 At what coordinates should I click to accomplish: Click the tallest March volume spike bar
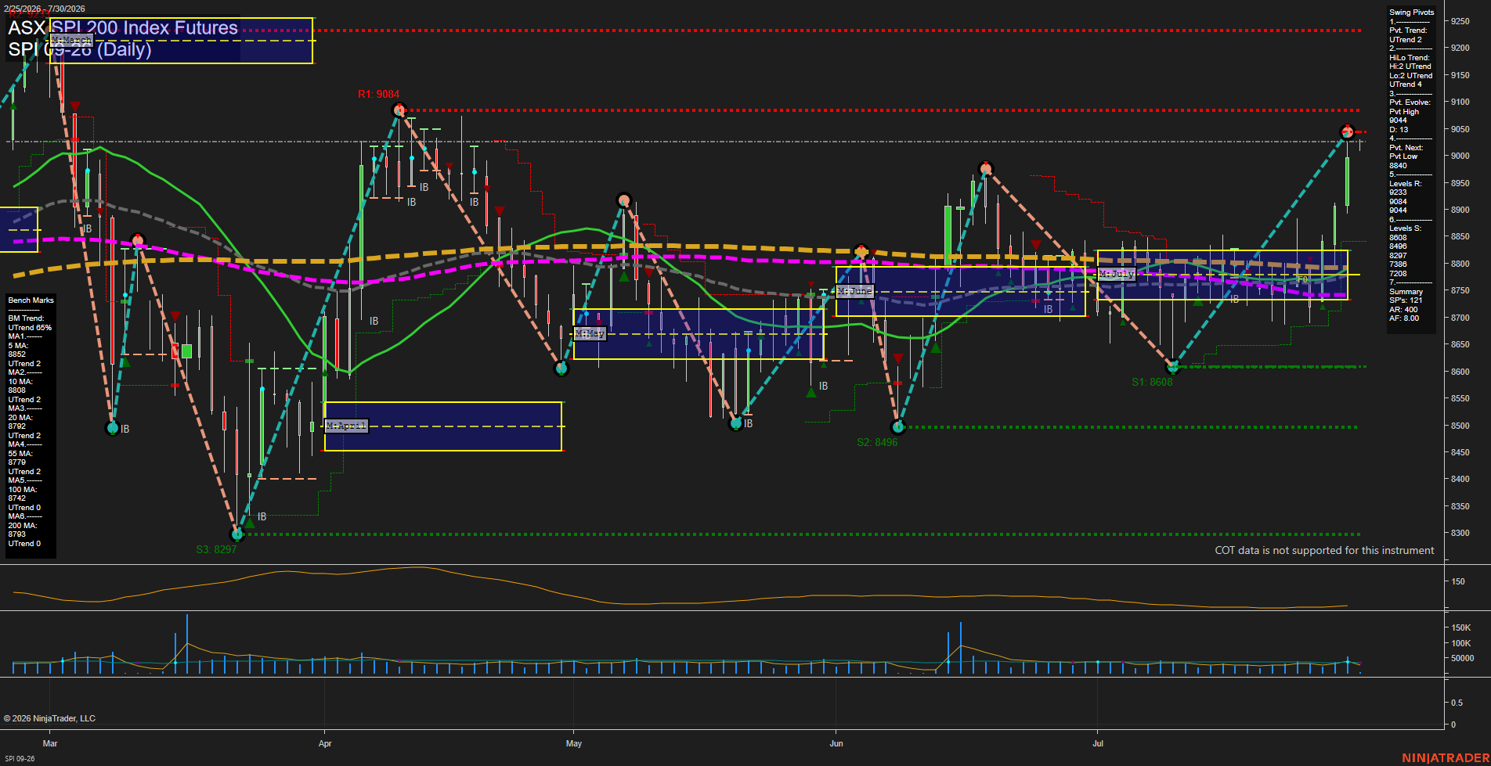click(x=187, y=644)
